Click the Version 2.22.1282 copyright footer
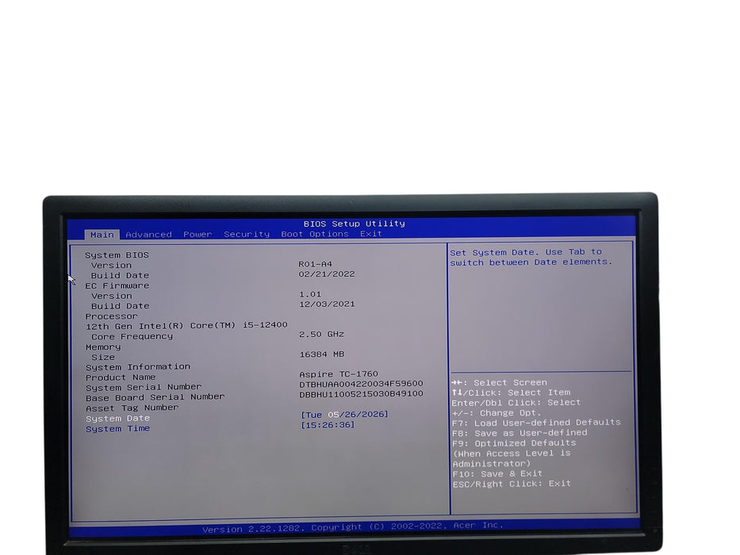This screenshot has height=555, width=740. tap(353, 527)
